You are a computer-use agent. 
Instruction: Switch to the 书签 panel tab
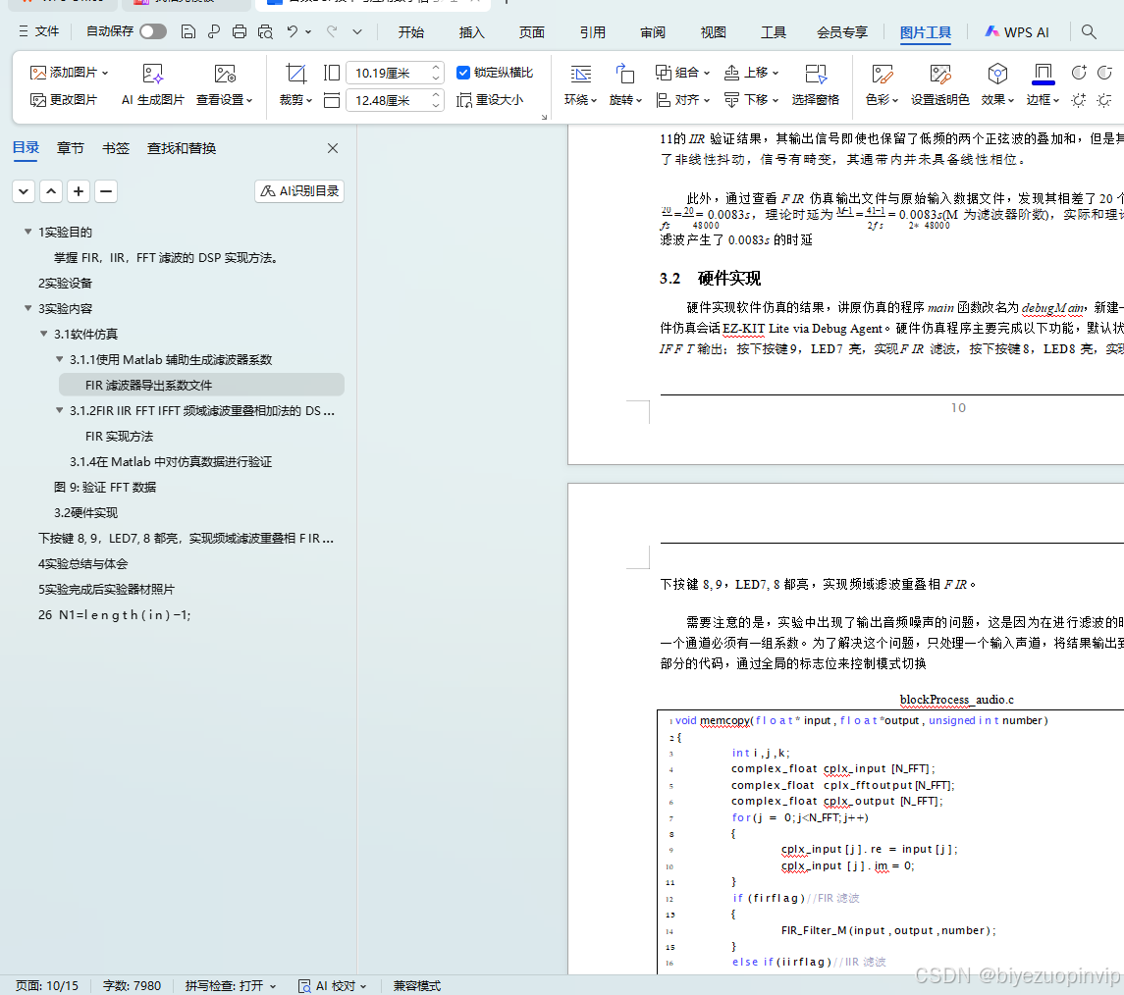tap(116, 148)
